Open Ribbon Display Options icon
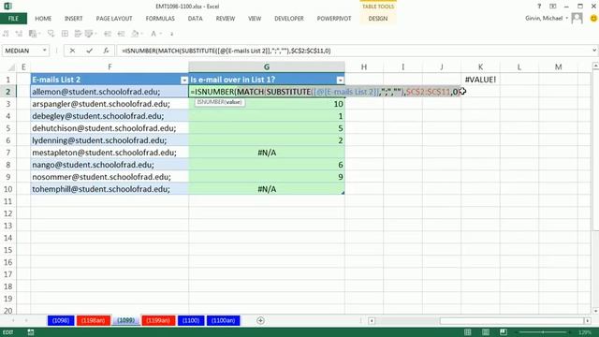This screenshot has height=337, width=599. point(553,7)
